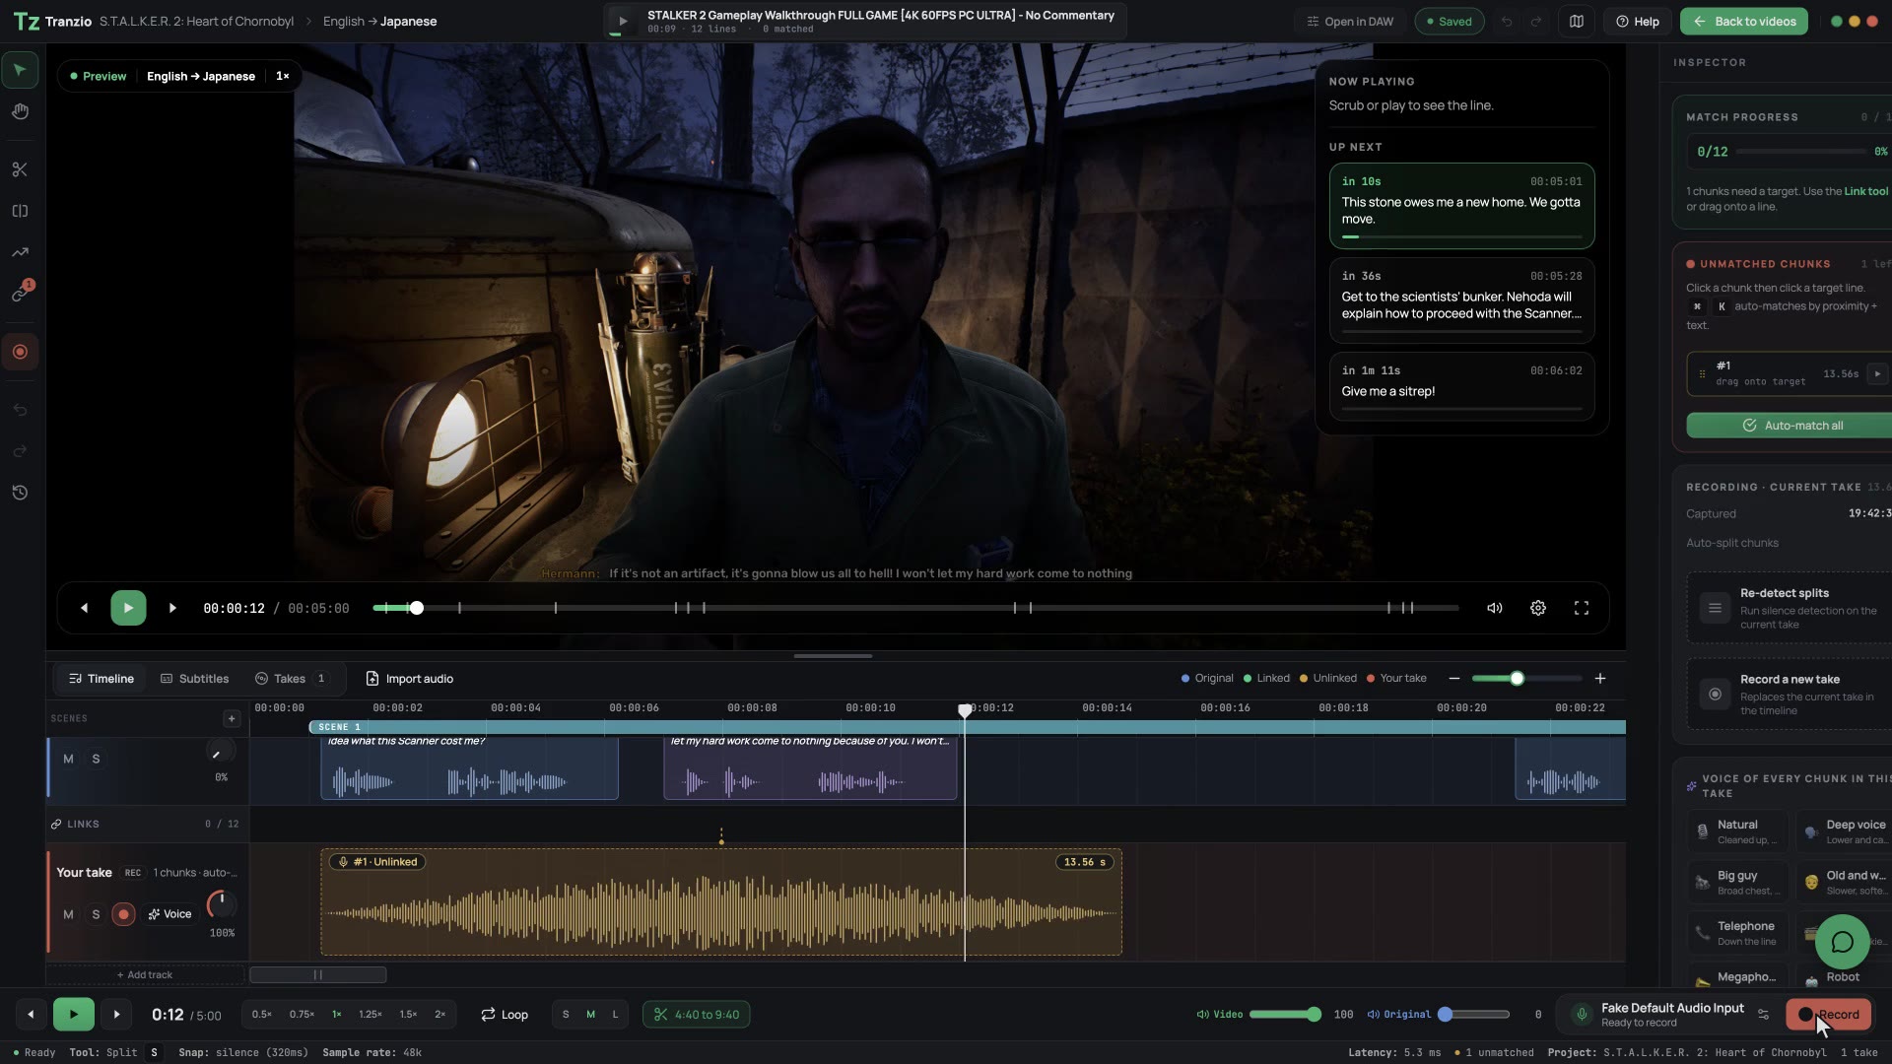
Task: Solo the Your take track
Action: point(96,914)
